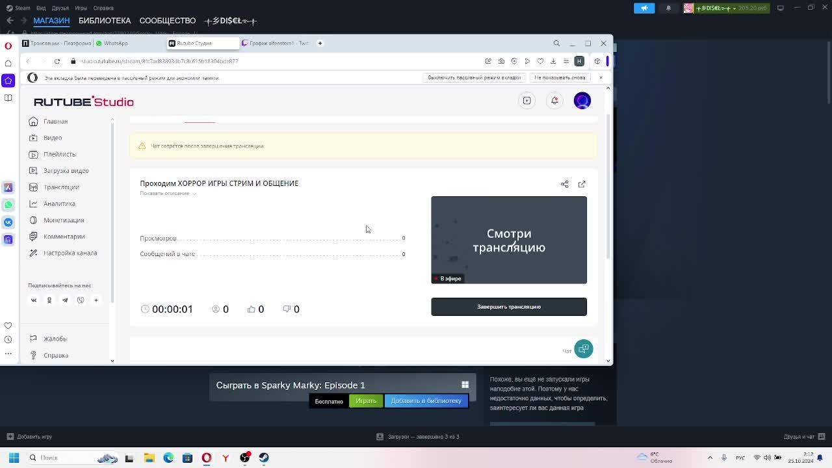Viewport: 832px width, 468px height.
Task: Open a new browser tab
Action: pos(320,44)
